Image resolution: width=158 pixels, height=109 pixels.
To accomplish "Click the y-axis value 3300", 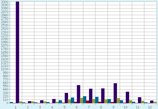I will click(x=5, y=2).
